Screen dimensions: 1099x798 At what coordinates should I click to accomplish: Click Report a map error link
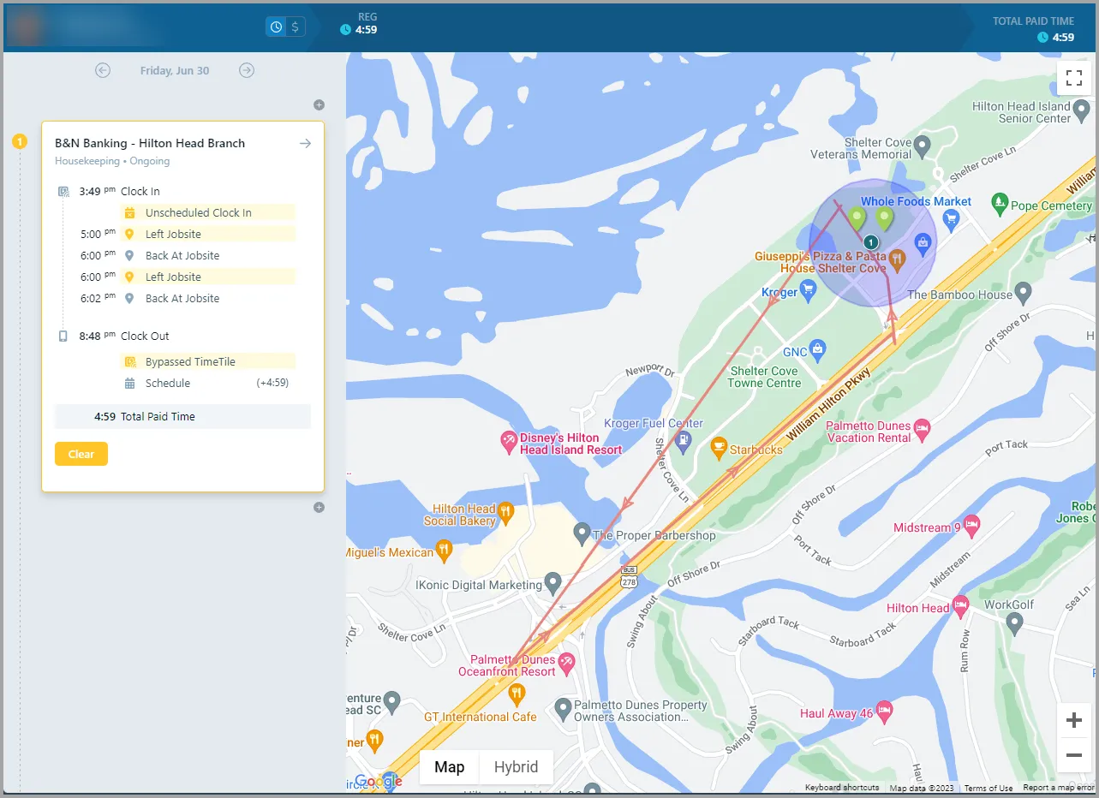(1059, 788)
